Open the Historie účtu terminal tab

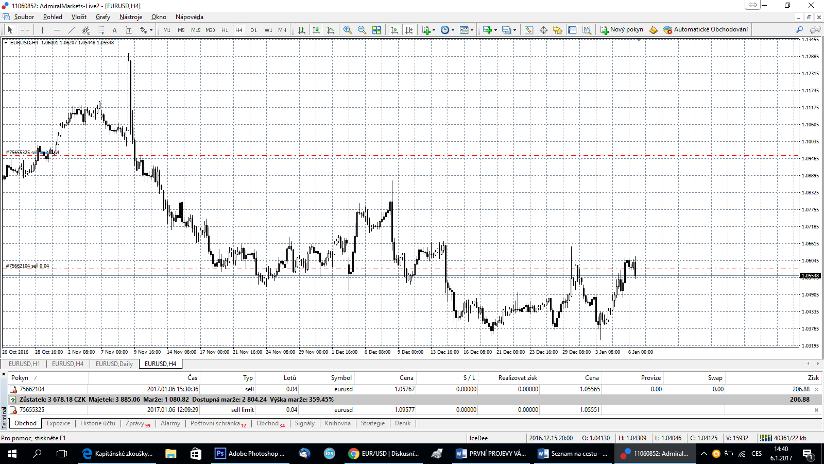[x=98, y=423]
